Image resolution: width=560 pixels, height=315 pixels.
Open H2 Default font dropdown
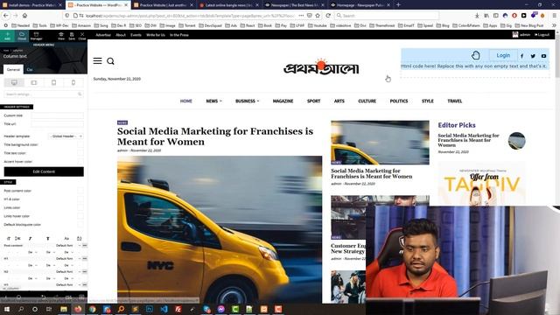[67, 272]
